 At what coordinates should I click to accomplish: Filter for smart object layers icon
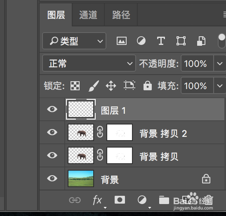(x=201, y=41)
